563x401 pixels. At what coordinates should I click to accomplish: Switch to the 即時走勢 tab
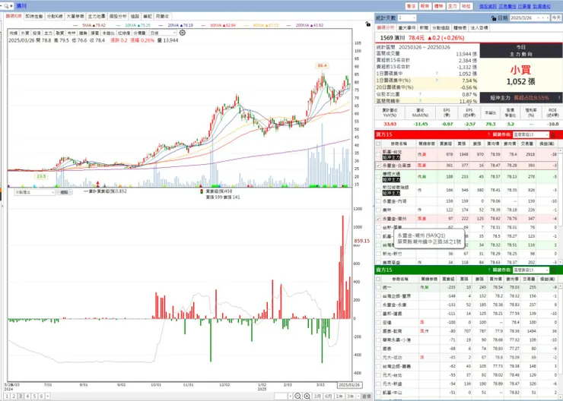click(34, 16)
